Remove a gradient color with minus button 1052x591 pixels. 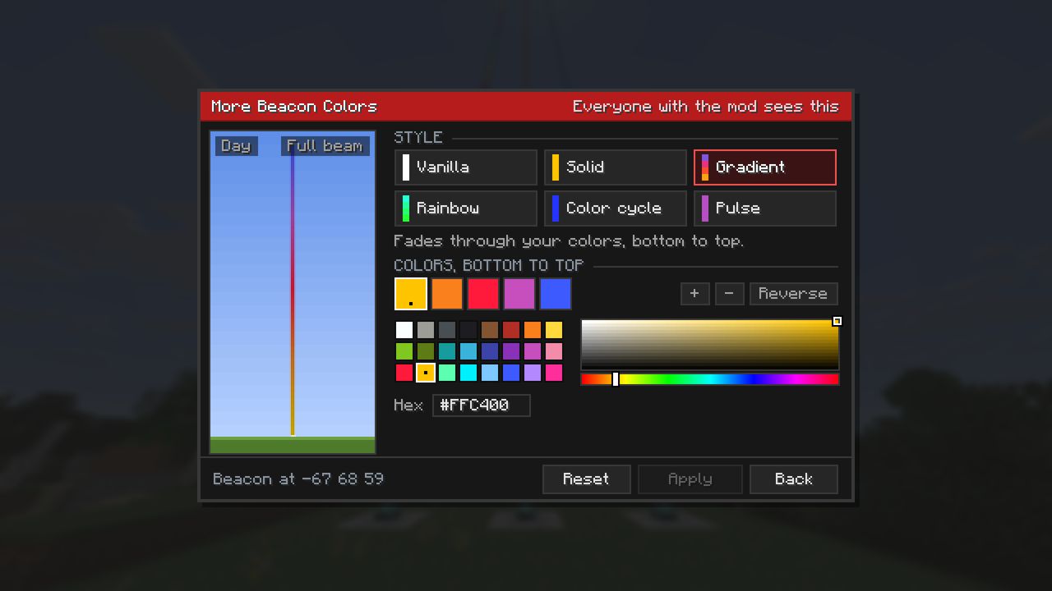coord(729,294)
